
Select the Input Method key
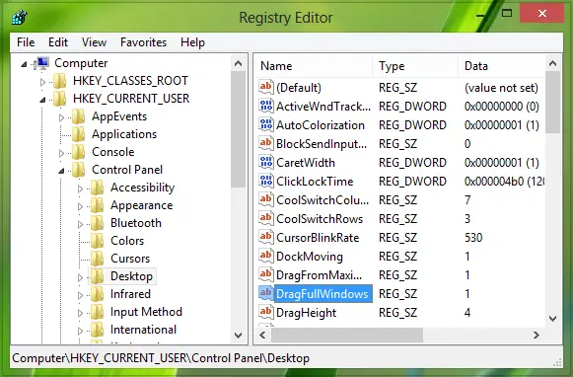pos(146,312)
